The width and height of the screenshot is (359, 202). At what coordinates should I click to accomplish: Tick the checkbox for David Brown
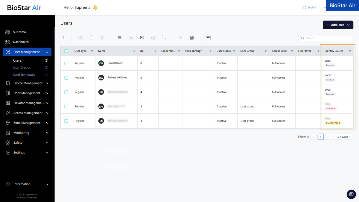tap(66, 63)
